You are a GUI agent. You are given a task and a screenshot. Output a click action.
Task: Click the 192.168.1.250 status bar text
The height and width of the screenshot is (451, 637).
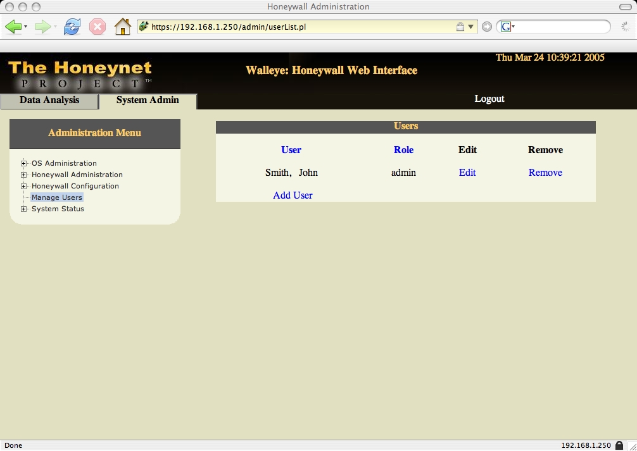coord(586,445)
